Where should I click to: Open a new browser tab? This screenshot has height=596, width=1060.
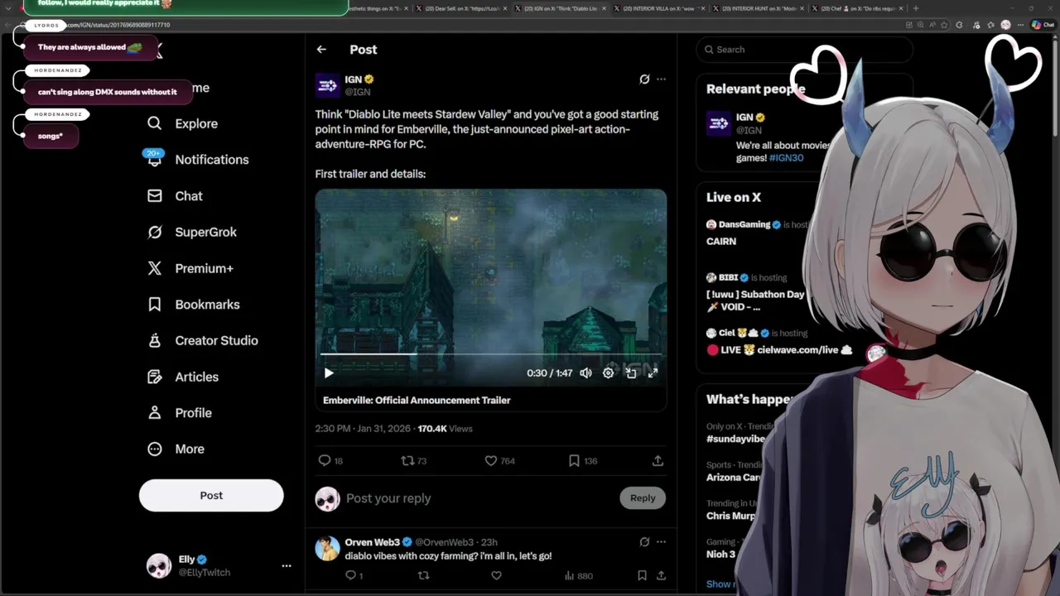(915, 8)
